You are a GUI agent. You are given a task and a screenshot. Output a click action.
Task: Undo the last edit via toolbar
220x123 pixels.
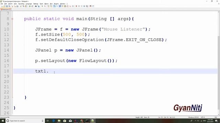coord(30,6)
